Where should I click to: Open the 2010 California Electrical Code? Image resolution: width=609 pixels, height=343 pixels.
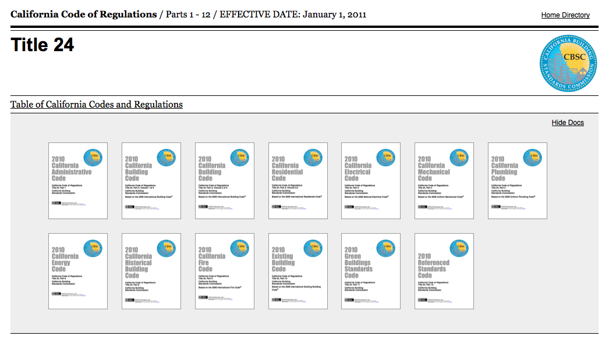(371, 181)
